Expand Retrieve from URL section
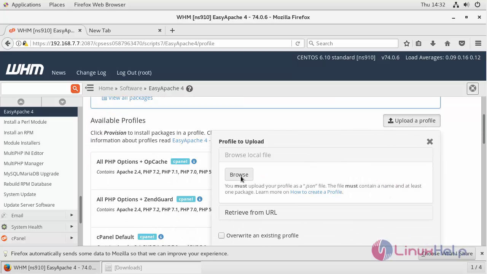Viewport: 487px width, 274px height. tap(326, 212)
